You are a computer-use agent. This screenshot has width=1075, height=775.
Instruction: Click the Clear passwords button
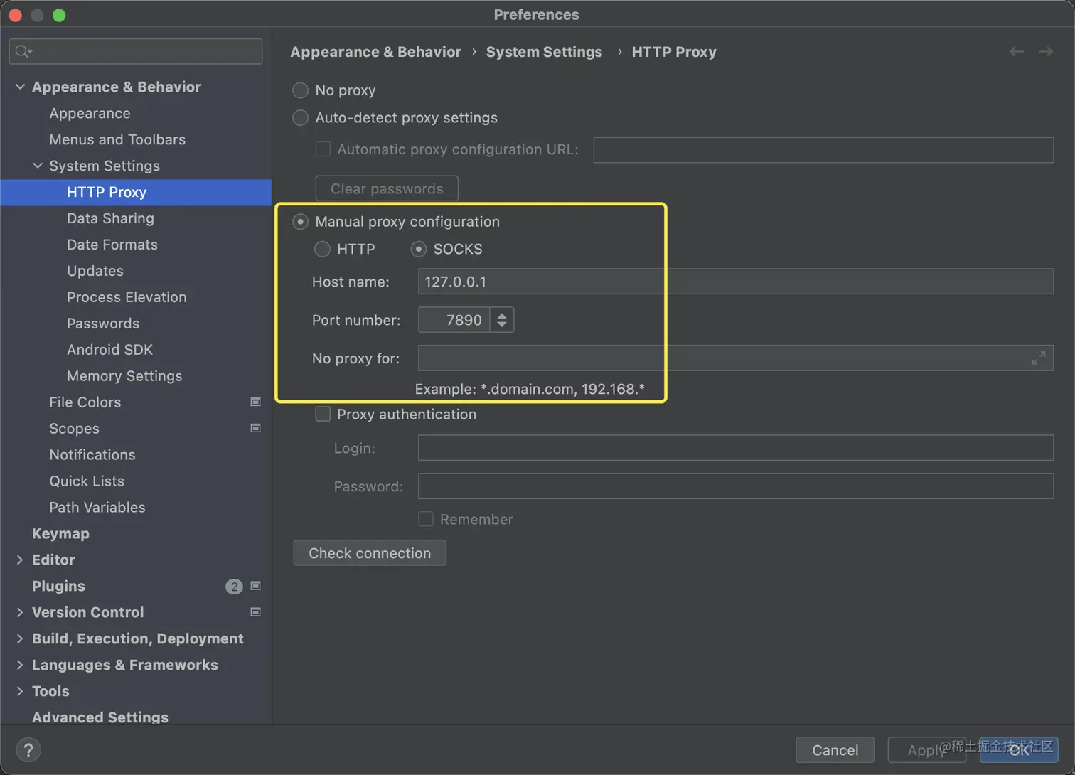(x=387, y=188)
